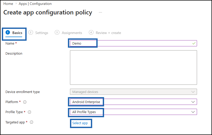212x135 pixels.
Task: Click the Targeted app info icon
Action: point(32,122)
